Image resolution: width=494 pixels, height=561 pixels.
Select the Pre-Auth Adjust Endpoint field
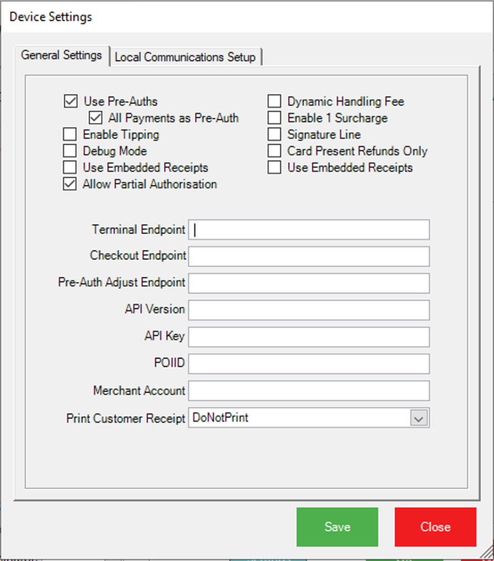tap(309, 283)
